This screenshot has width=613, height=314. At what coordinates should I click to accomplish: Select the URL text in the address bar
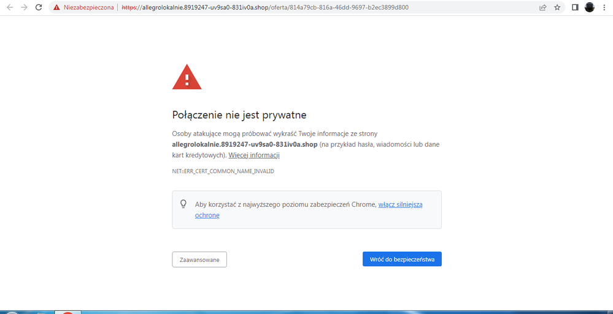point(265,7)
